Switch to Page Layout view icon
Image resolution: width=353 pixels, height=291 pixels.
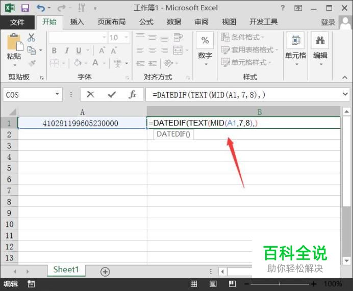coord(213,284)
